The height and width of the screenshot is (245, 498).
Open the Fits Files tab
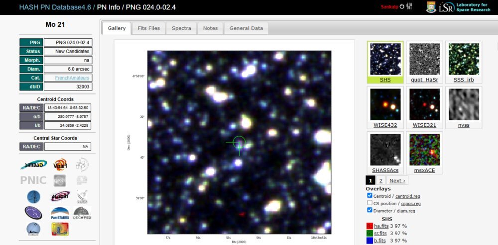[148, 28]
